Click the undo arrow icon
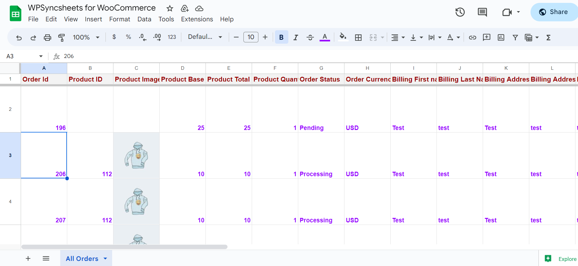578x266 pixels. click(19, 38)
